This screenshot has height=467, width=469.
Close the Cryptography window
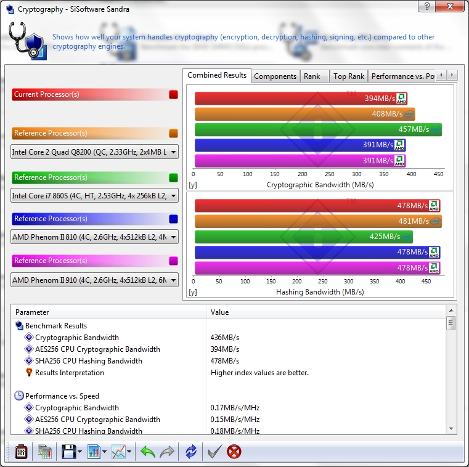coord(450,6)
